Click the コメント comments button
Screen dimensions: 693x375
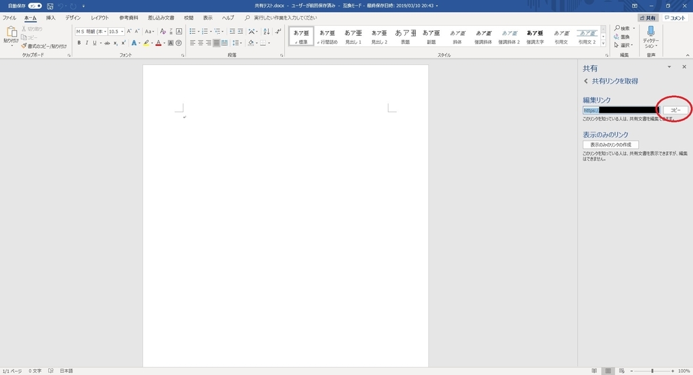675,18
